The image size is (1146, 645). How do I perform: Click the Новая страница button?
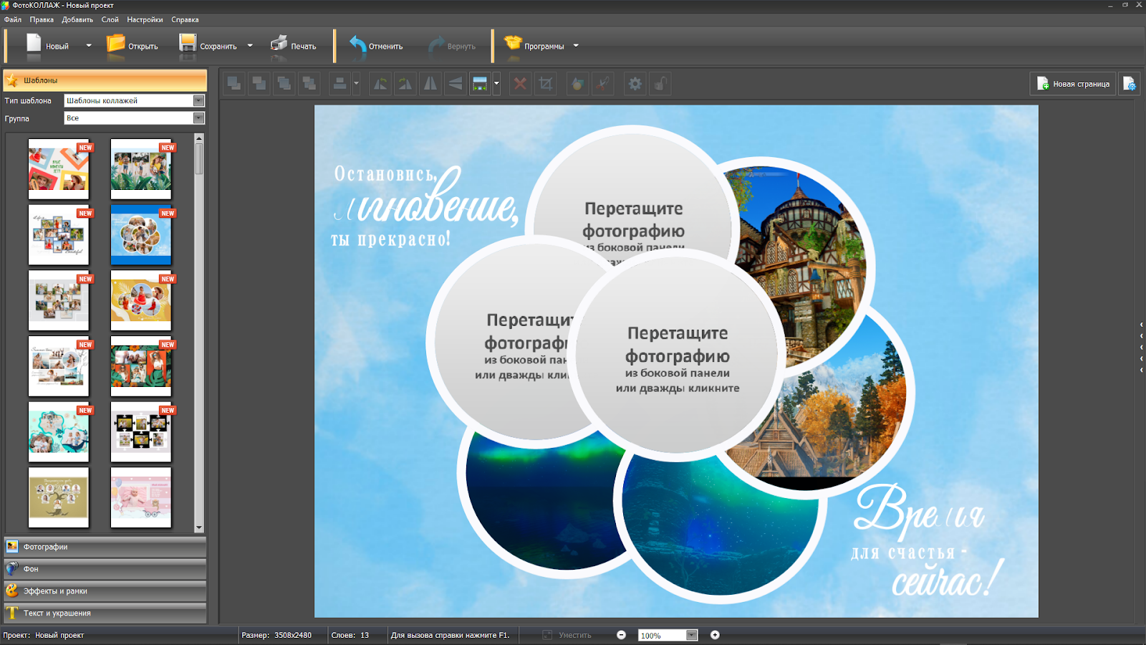1073,84
